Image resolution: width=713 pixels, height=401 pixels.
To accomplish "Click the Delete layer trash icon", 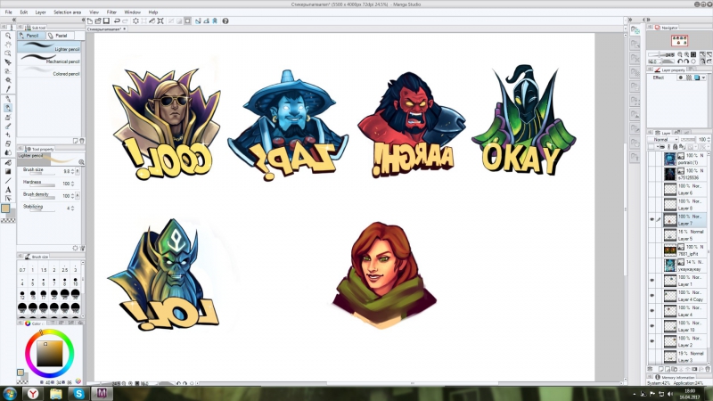I will coord(707,369).
